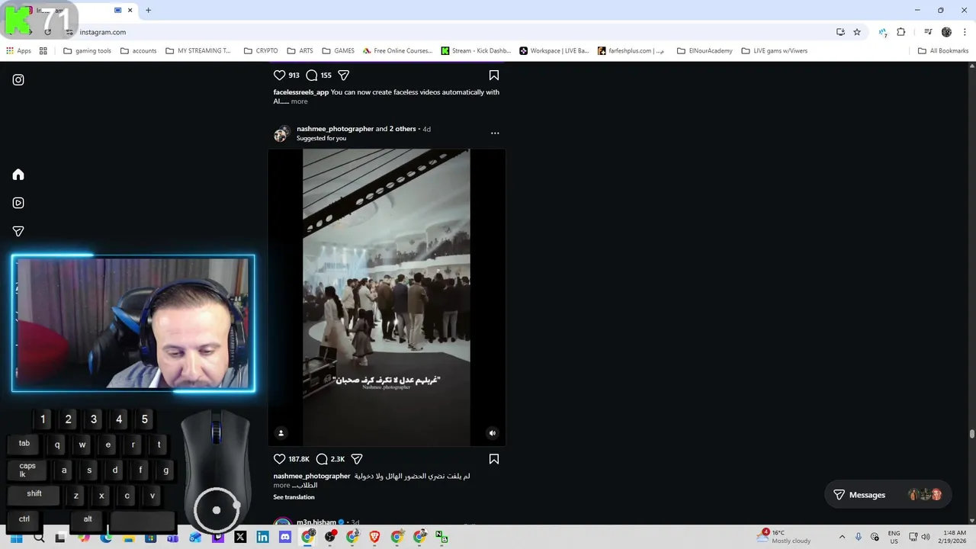Click 'See translation' under the caption

pos(294,497)
